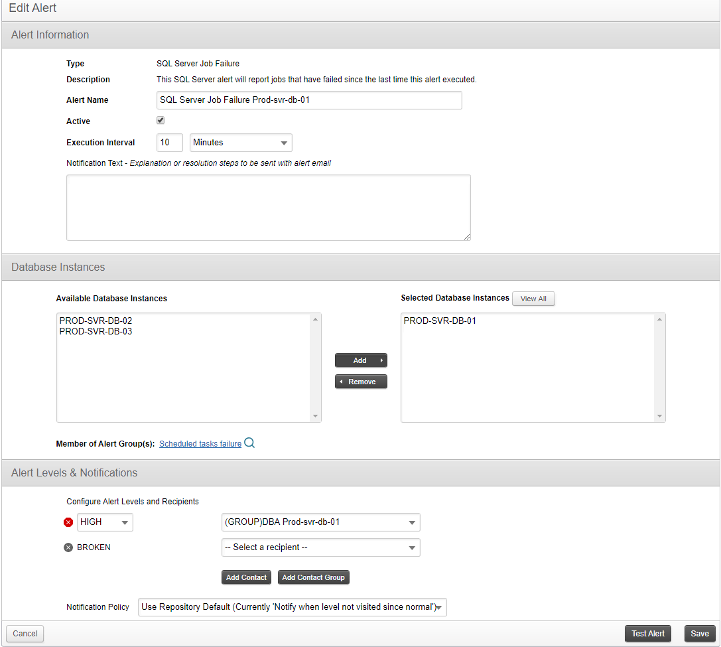Click the 'SQL Server Job Failure' type text
This screenshot has height=647, width=721.
pyautogui.click(x=198, y=64)
